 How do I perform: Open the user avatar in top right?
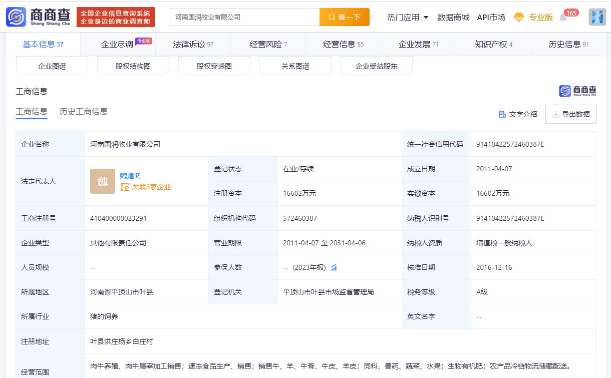point(597,17)
